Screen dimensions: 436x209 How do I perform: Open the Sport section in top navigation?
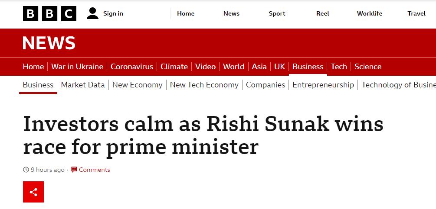coord(277,13)
